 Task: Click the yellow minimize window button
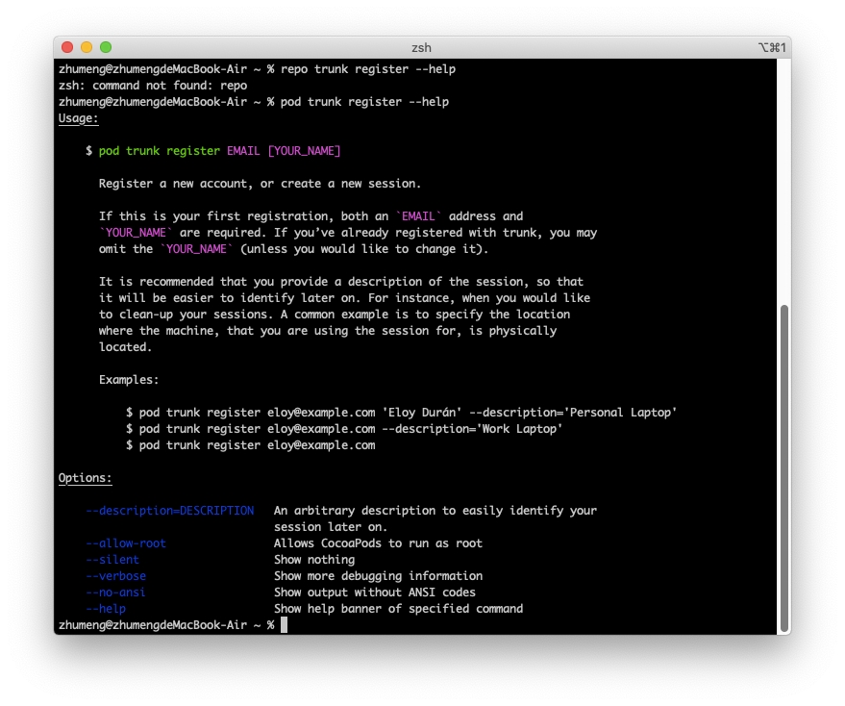[x=87, y=47]
